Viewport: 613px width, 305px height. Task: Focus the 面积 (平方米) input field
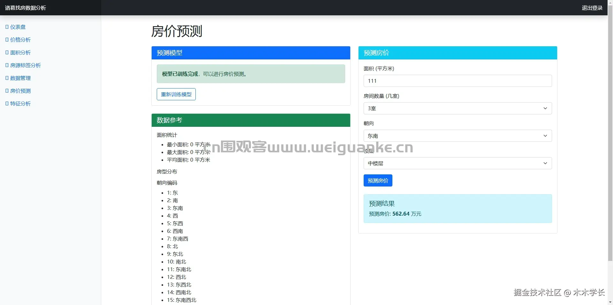pos(458,81)
